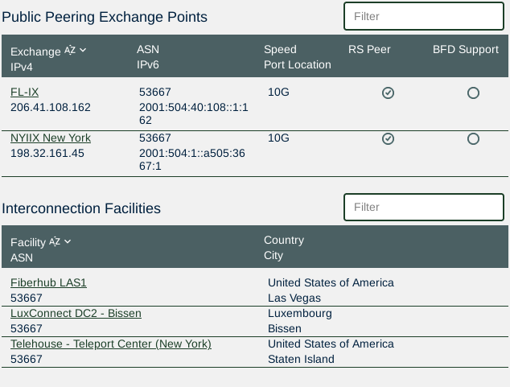Open the FL-IX exchange link
This screenshot has width=510, height=387.
(x=24, y=92)
